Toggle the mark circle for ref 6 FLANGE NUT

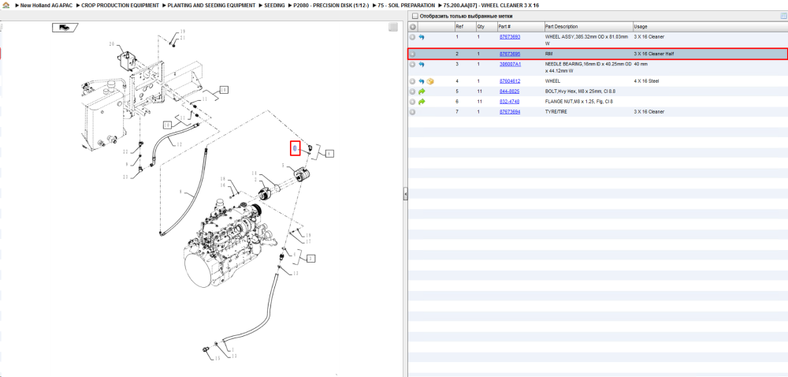pos(413,102)
